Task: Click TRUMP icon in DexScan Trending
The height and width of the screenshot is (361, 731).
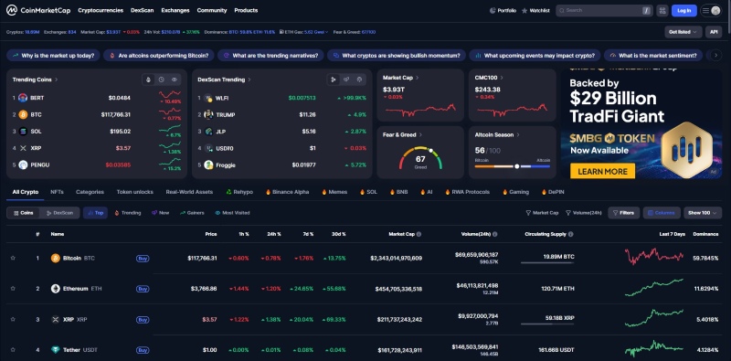Action: (208, 115)
